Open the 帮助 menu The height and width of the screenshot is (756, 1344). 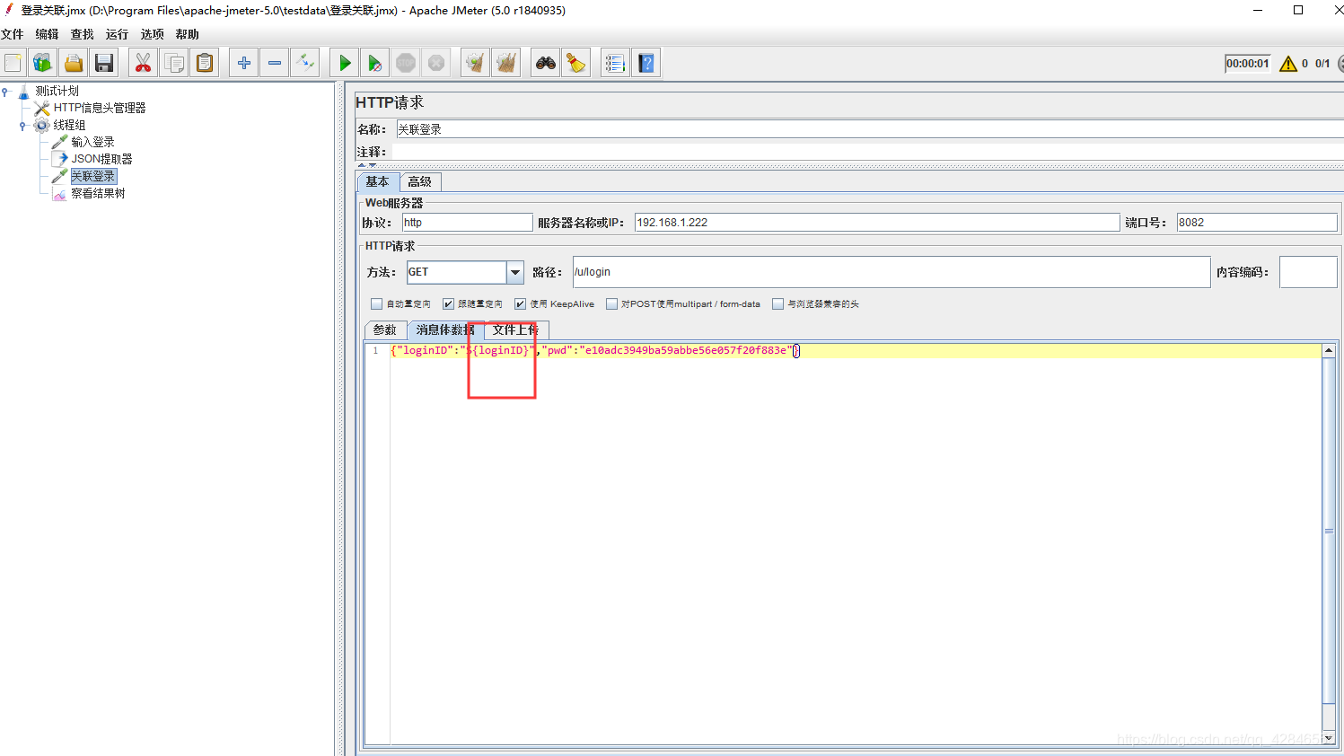click(187, 34)
